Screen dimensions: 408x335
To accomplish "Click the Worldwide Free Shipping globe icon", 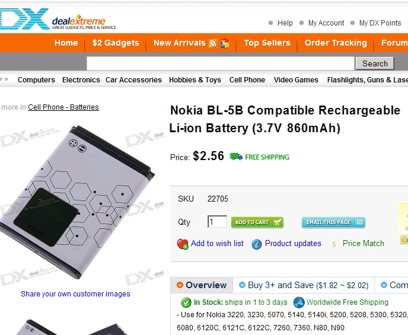I will 299,302.
